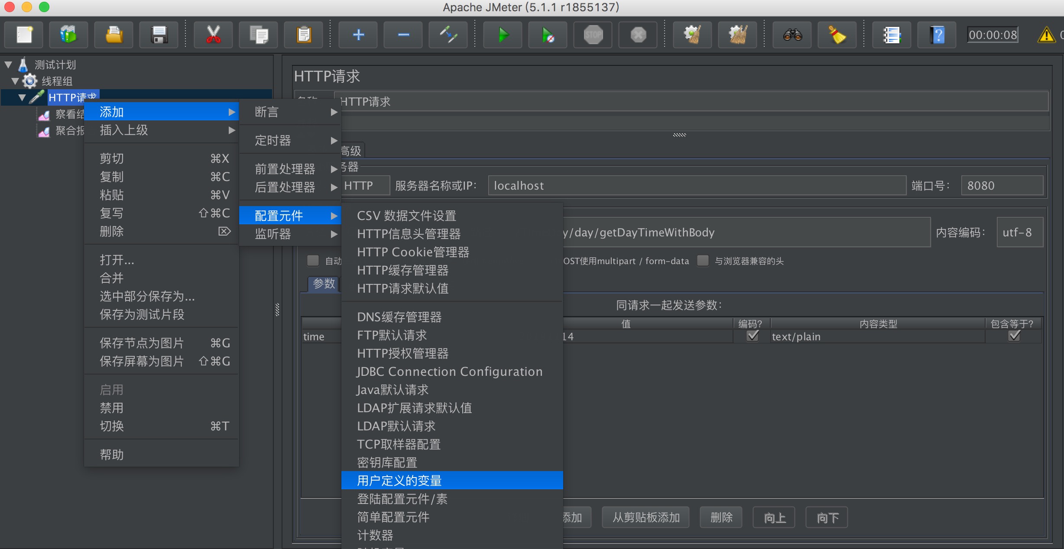Click the 简单配置元件 menu item
Image resolution: width=1064 pixels, height=549 pixels.
(452, 517)
